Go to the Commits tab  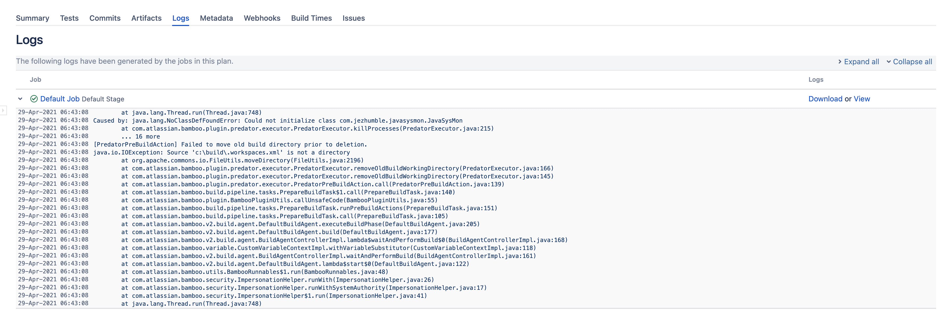(x=105, y=18)
